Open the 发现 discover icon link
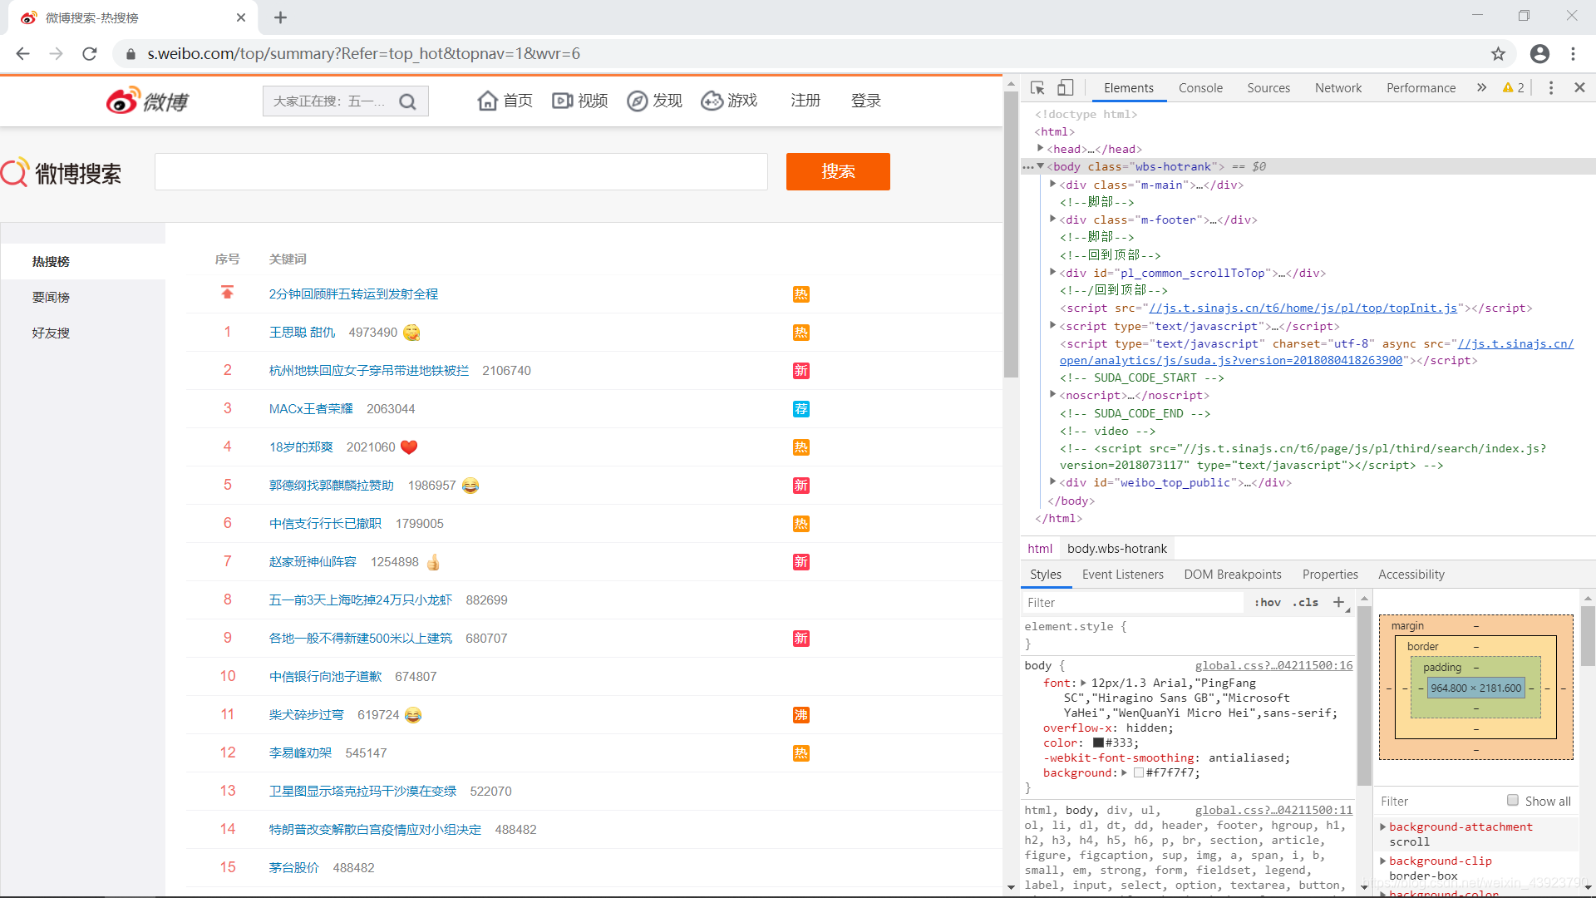 tap(654, 101)
